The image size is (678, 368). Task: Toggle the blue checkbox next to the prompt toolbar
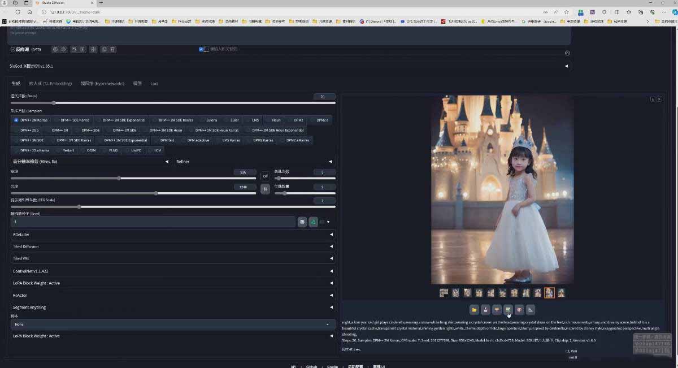click(x=201, y=49)
